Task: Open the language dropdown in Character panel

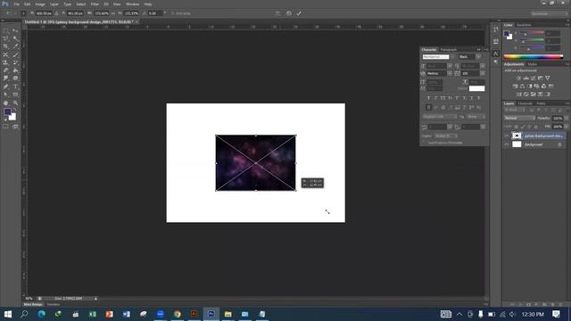Action: pos(440,117)
